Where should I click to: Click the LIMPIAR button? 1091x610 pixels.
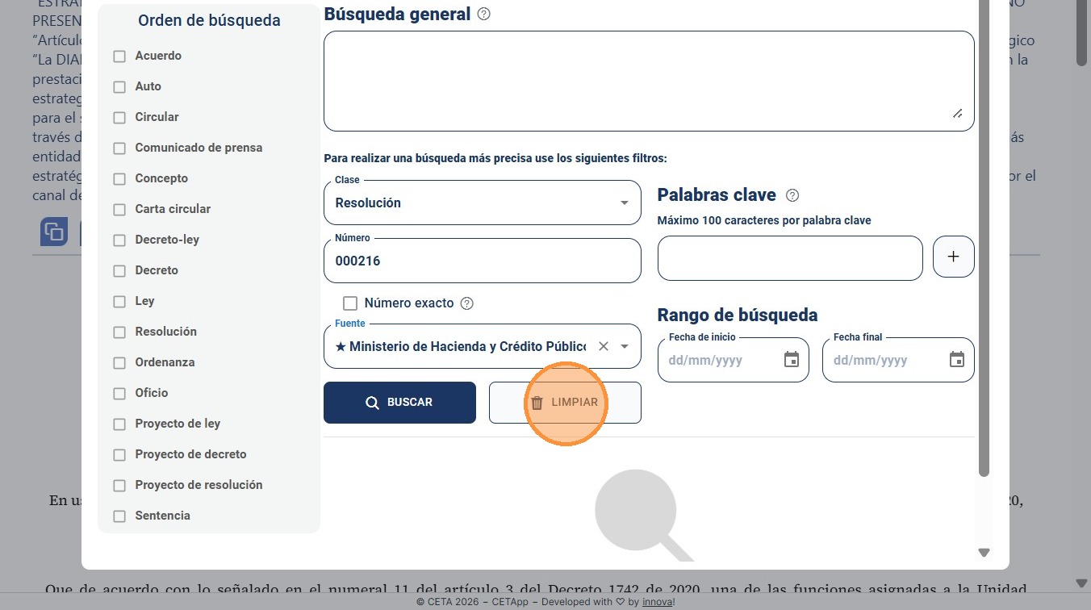point(565,403)
